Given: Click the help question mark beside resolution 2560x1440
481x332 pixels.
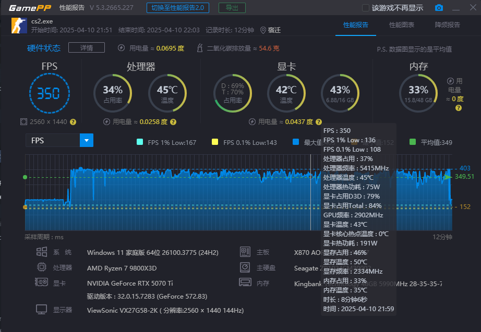Looking at the screenshot, I should coord(74,121).
